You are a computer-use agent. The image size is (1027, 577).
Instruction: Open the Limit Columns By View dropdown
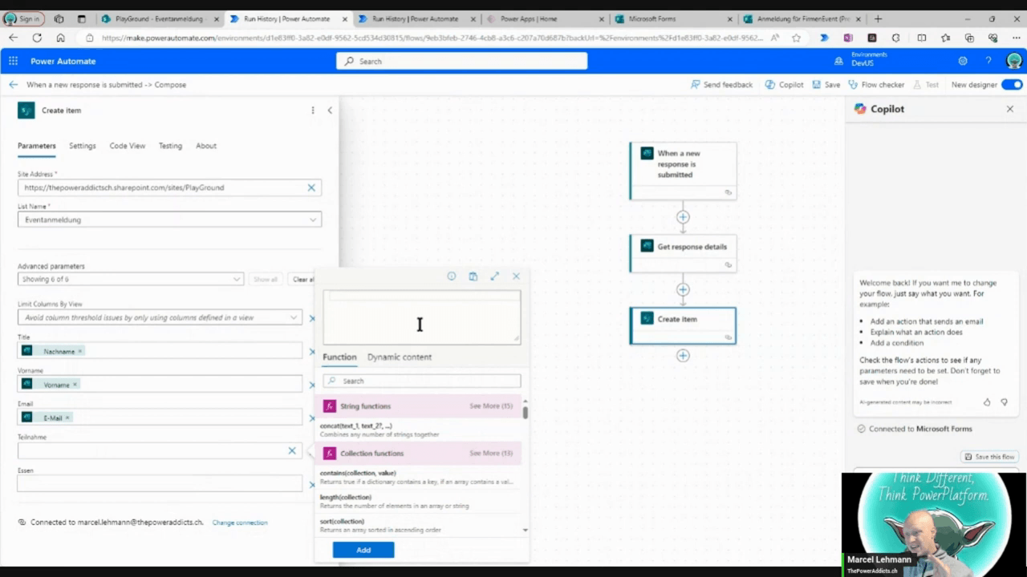159,318
